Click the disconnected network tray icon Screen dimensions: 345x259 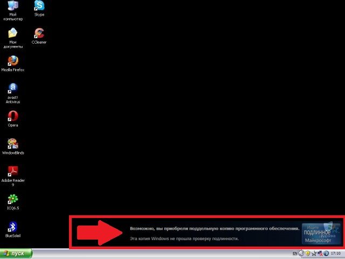(x=320, y=254)
